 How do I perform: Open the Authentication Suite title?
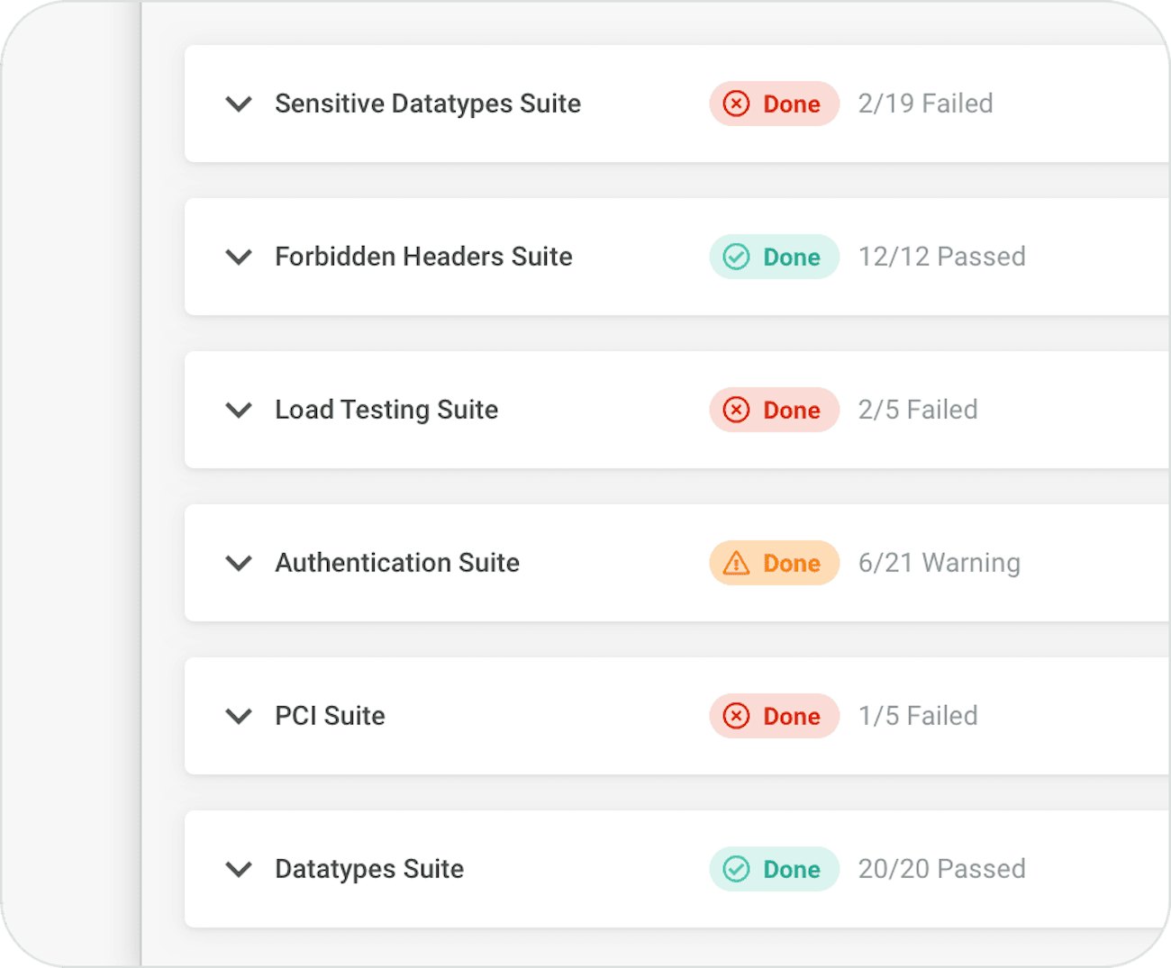pos(397,563)
